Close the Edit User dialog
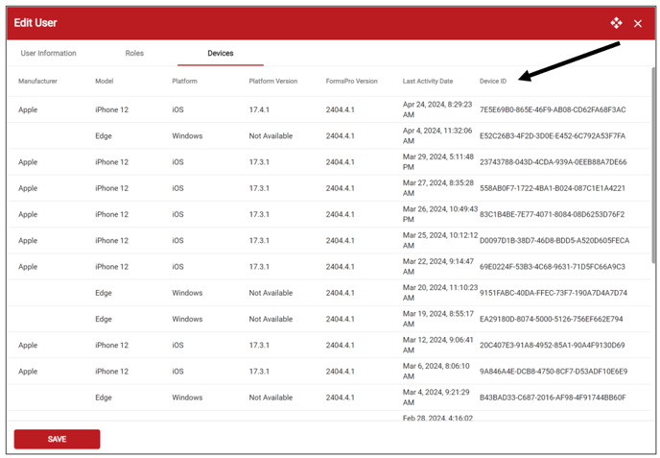660x458 pixels. tap(638, 24)
